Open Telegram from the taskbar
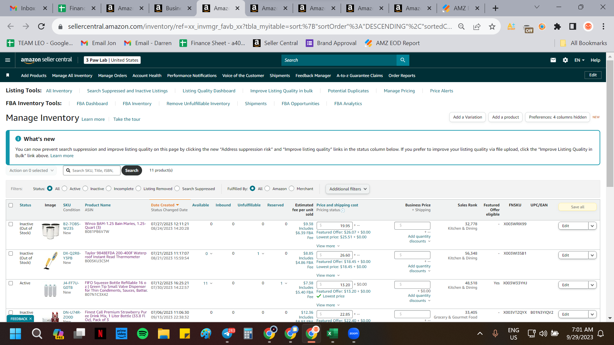This screenshot has width=614, height=345. tap(227, 333)
